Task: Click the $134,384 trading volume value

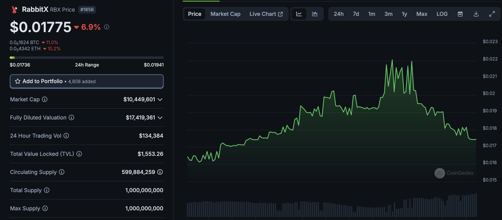Action: coord(151,136)
